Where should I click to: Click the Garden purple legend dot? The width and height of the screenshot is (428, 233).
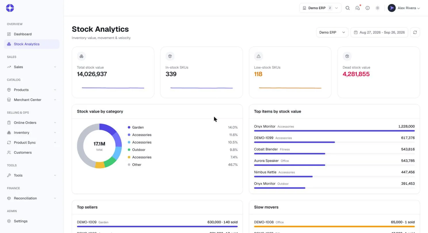tap(129, 127)
